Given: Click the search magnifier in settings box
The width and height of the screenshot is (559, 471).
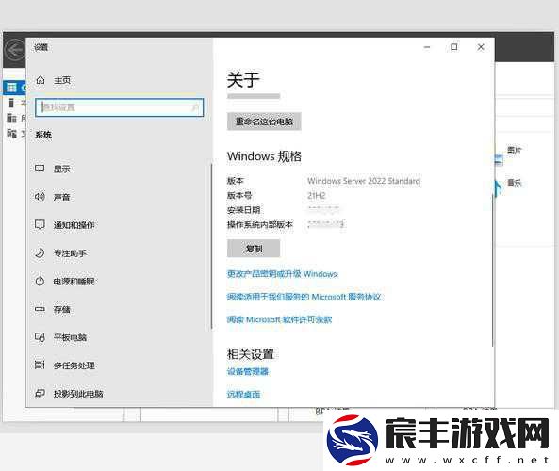Looking at the screenshot, I should click(195, 107).
